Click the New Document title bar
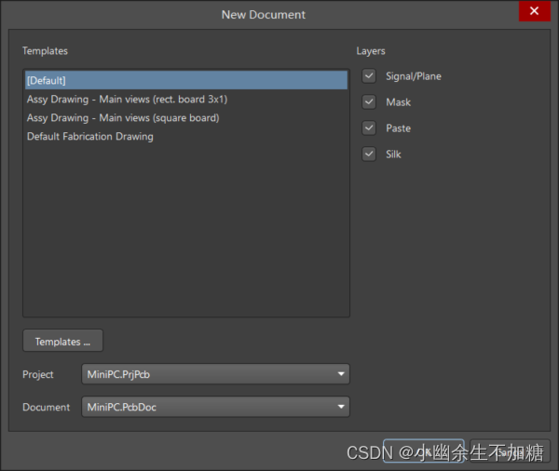This screenshot has height=471, width=559. tap(263, 14)
